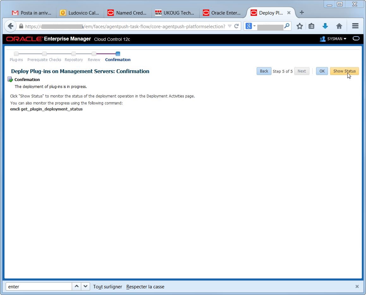Open a new tab with plus button

tap(302, 13)
